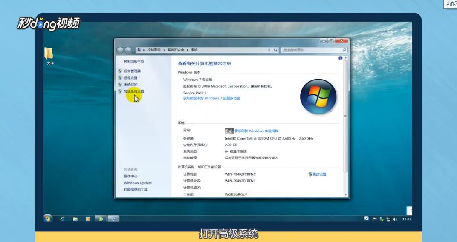457x242 pixels.
Task: Click the safely remove hardware tray icon
Action: coord(382,219)
